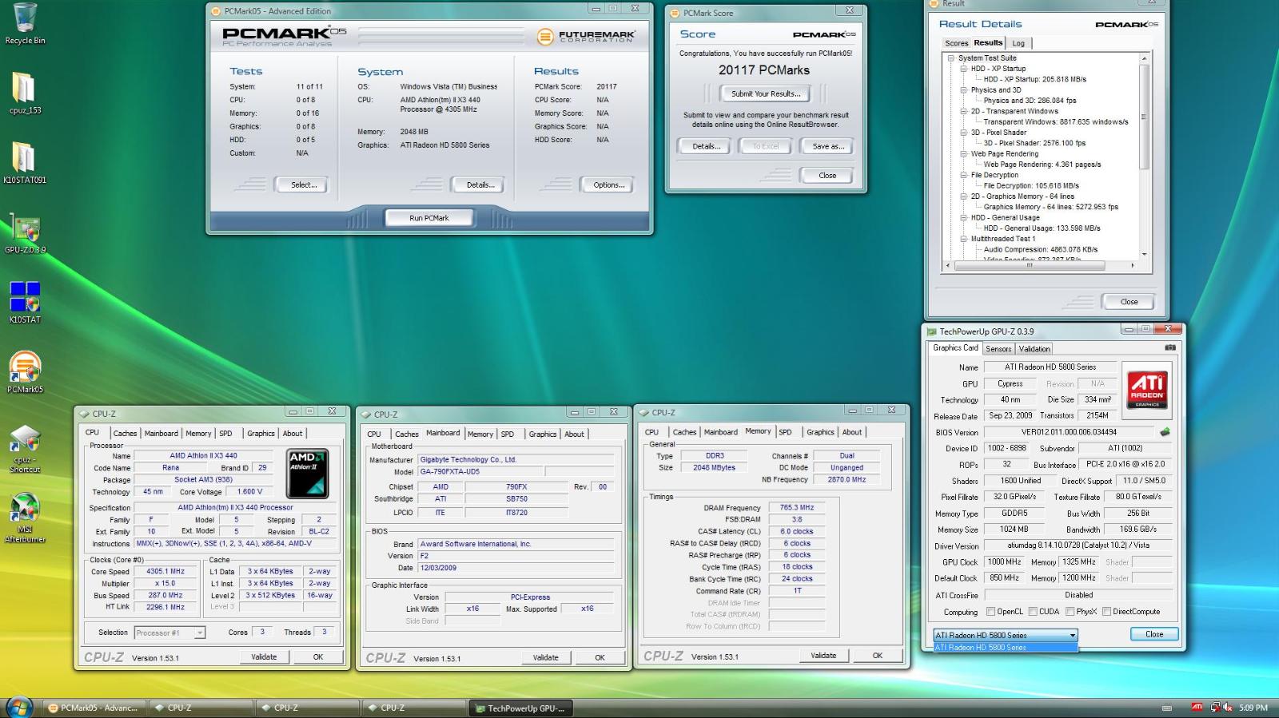The width and height of the screenshot is (1279, 718).
Task: Click the ATI Radeon Graphics logo in GPU-Z
Action: (x=1147, y=389)
